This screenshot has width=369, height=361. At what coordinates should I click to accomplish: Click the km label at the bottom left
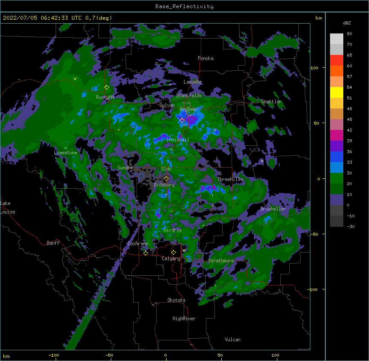pos(6,356)
